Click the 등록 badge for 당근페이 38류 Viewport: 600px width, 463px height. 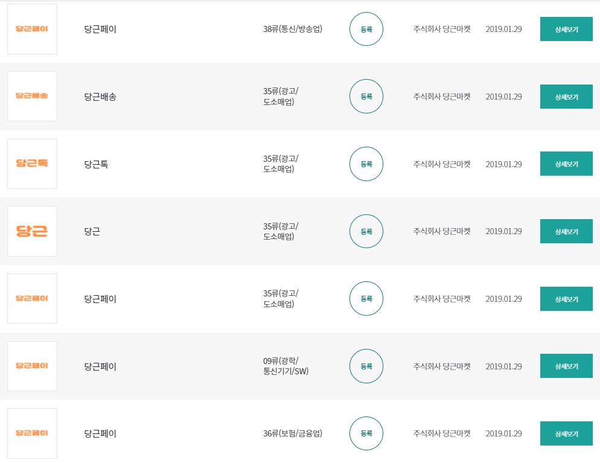point(366,29)
